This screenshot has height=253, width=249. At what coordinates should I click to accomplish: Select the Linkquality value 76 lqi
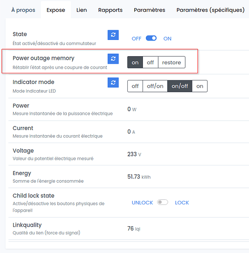click(134, 229)
